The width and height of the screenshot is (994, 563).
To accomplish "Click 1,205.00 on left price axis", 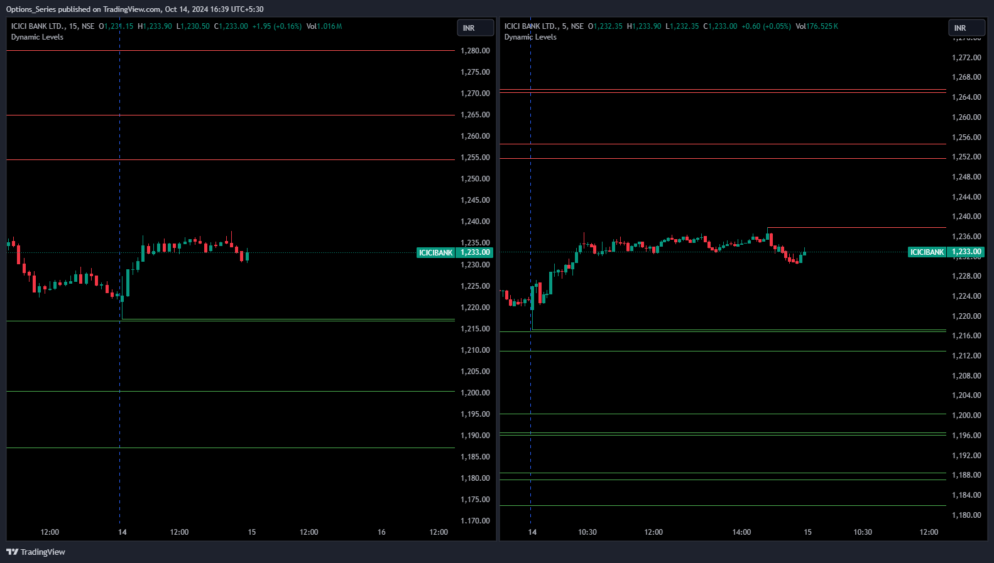I will (x=475, y=372).
